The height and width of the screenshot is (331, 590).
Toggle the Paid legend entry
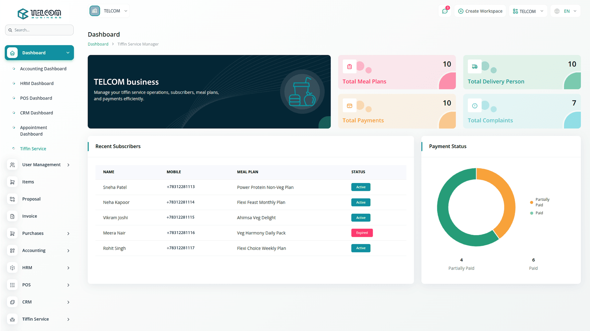[x=539, y=213]
